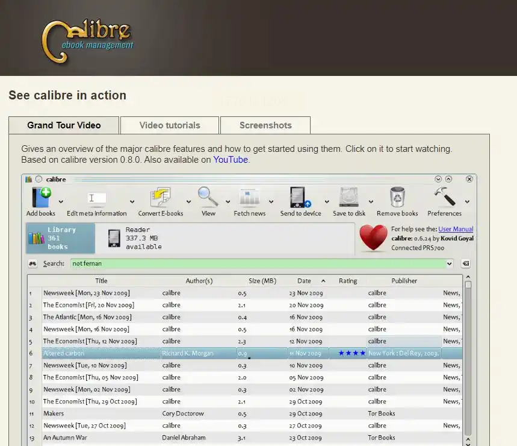This screenshot has width=517, height=446.
Task: Select row 'Newsweek [Tue, 27 Oct 2009]'
Action: click(x=244, y=426)
